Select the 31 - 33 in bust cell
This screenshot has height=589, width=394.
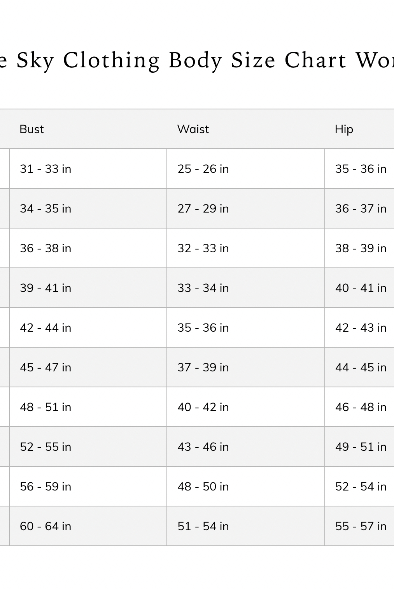point(46,169)
